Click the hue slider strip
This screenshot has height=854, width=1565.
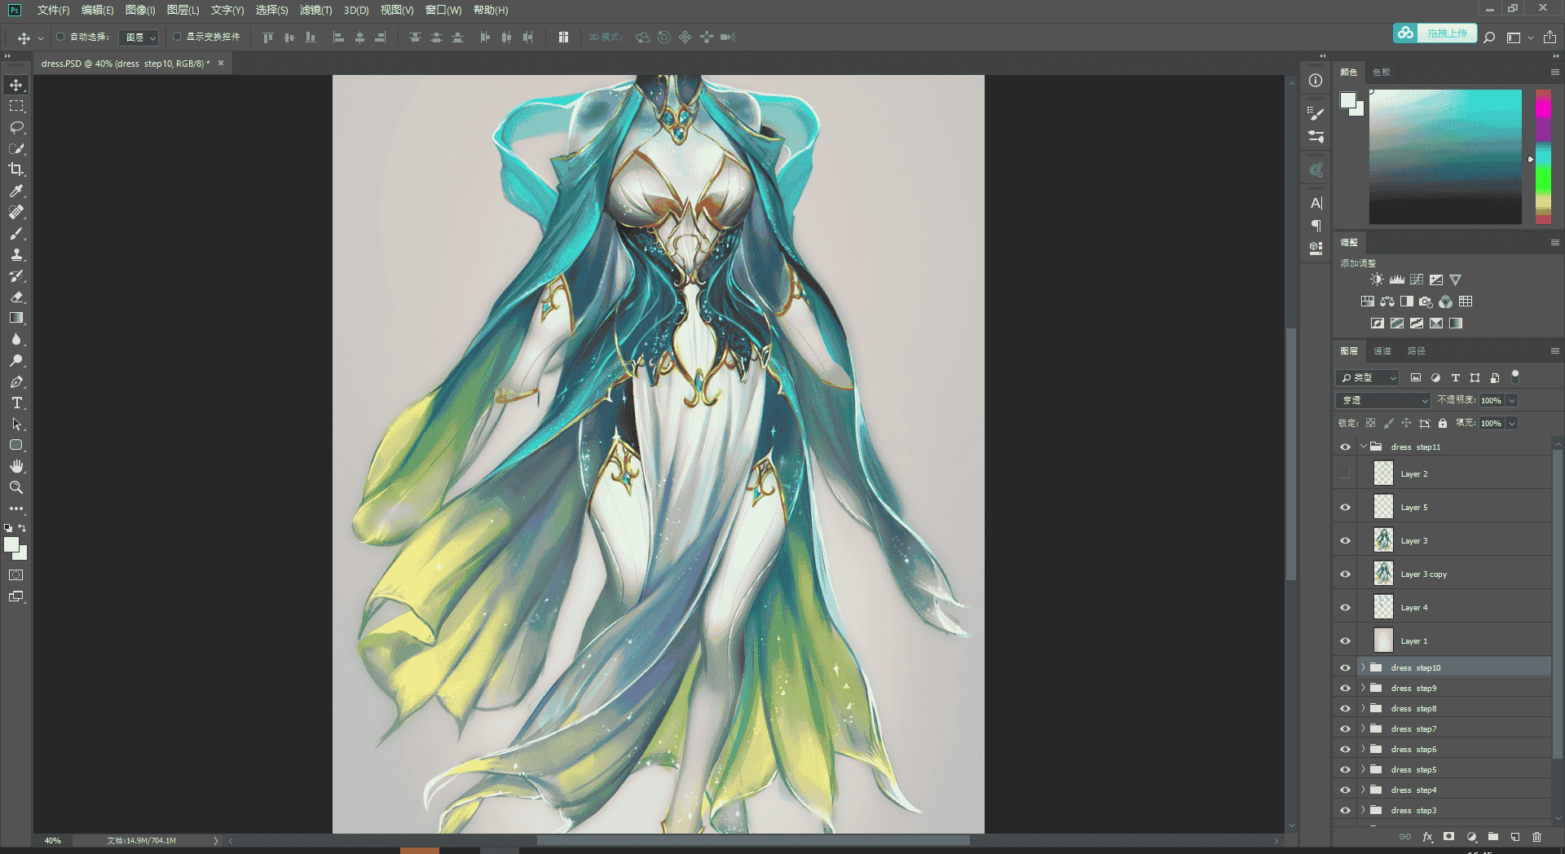pos(1544,156)
